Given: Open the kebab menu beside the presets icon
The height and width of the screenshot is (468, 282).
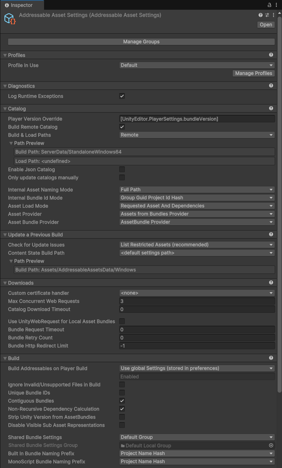Looking at the screenshot, I should click(274, 15).
